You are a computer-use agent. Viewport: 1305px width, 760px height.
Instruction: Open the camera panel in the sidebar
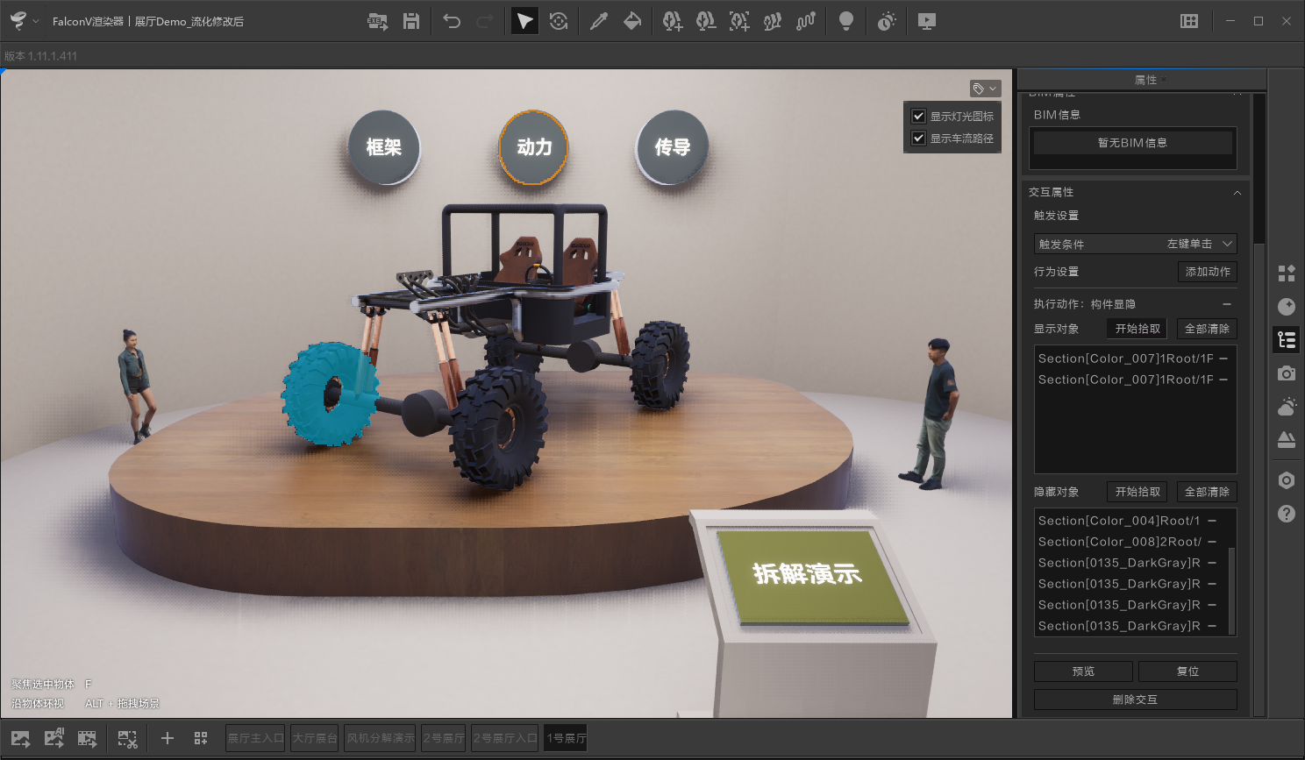click(1287, 373)
